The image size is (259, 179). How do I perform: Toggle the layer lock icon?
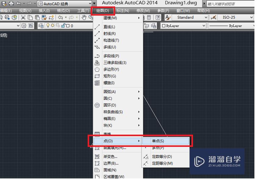click(x=64, y=26)
